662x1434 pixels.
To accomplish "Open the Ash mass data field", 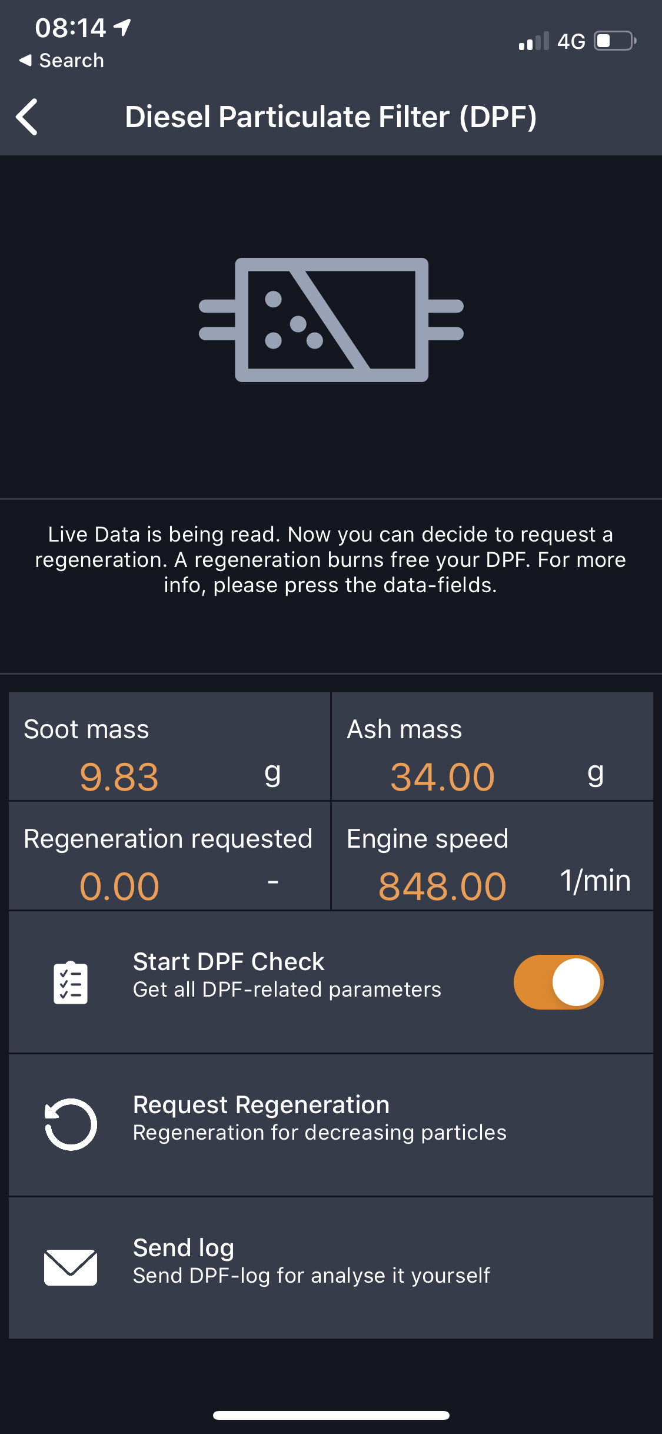I will [492, 746].
